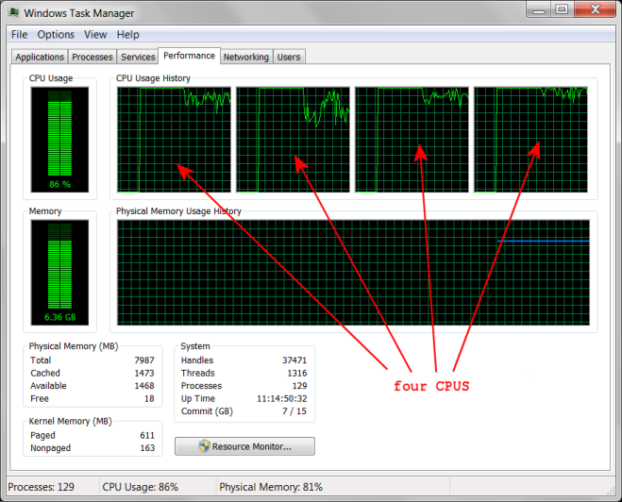Switch to the Services tab
622x502 pixels.
tap(138, 58)
